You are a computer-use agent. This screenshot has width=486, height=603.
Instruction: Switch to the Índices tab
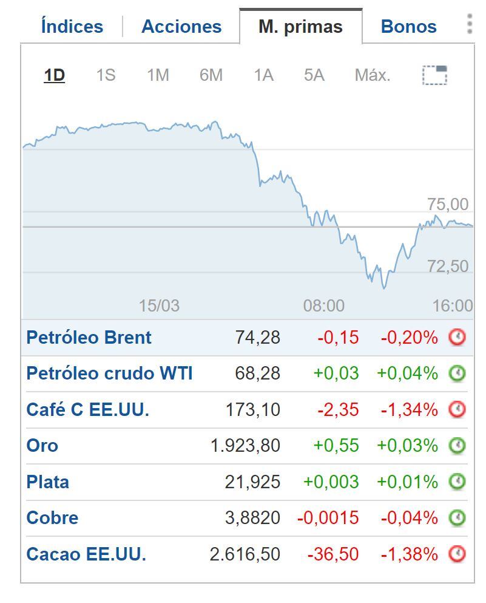point(70,26)
